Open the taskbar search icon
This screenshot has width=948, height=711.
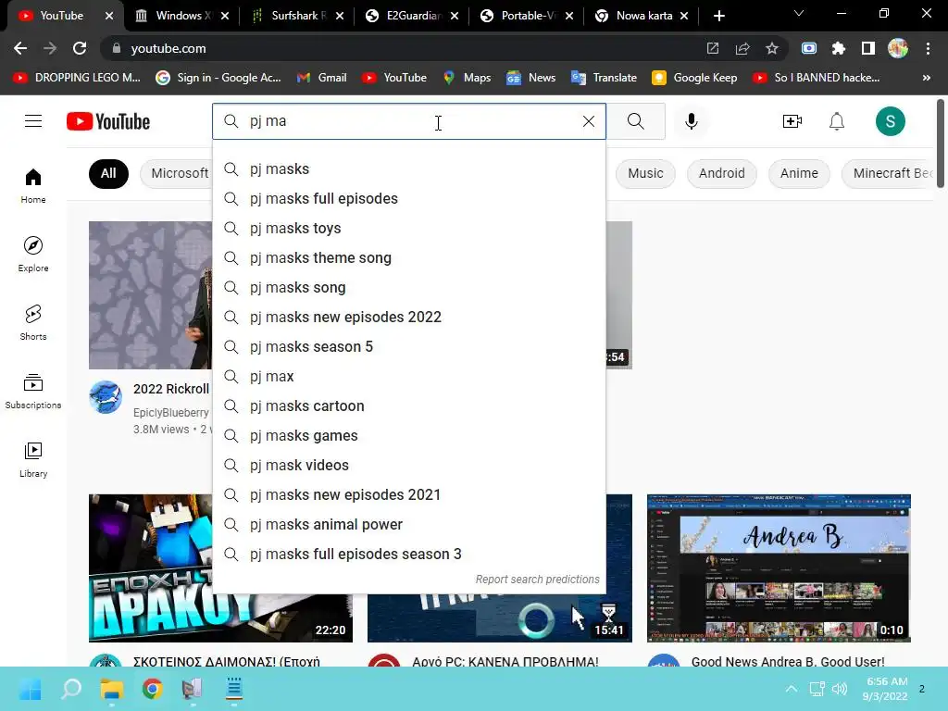coord(70,689)
